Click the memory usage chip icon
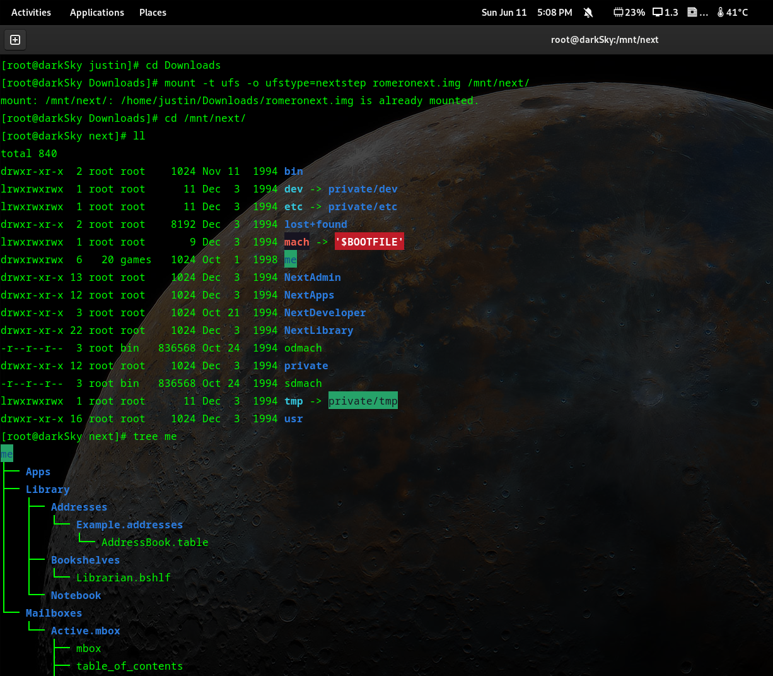Viewport: 773px width, 676px height. click(x=692, y=13)
